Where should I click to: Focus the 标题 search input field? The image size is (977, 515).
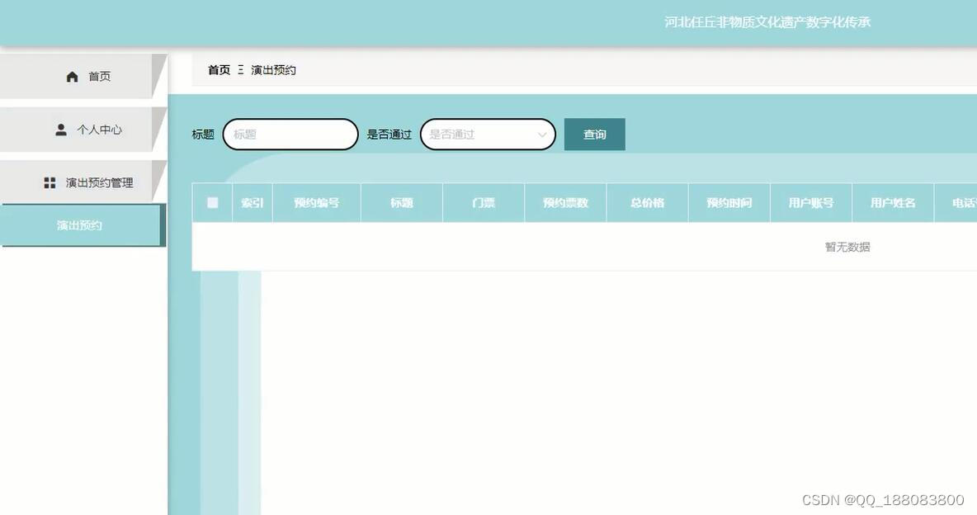pos(290,134)
